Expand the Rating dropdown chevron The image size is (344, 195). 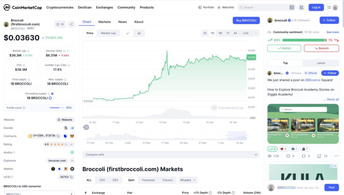click(72, 144)
